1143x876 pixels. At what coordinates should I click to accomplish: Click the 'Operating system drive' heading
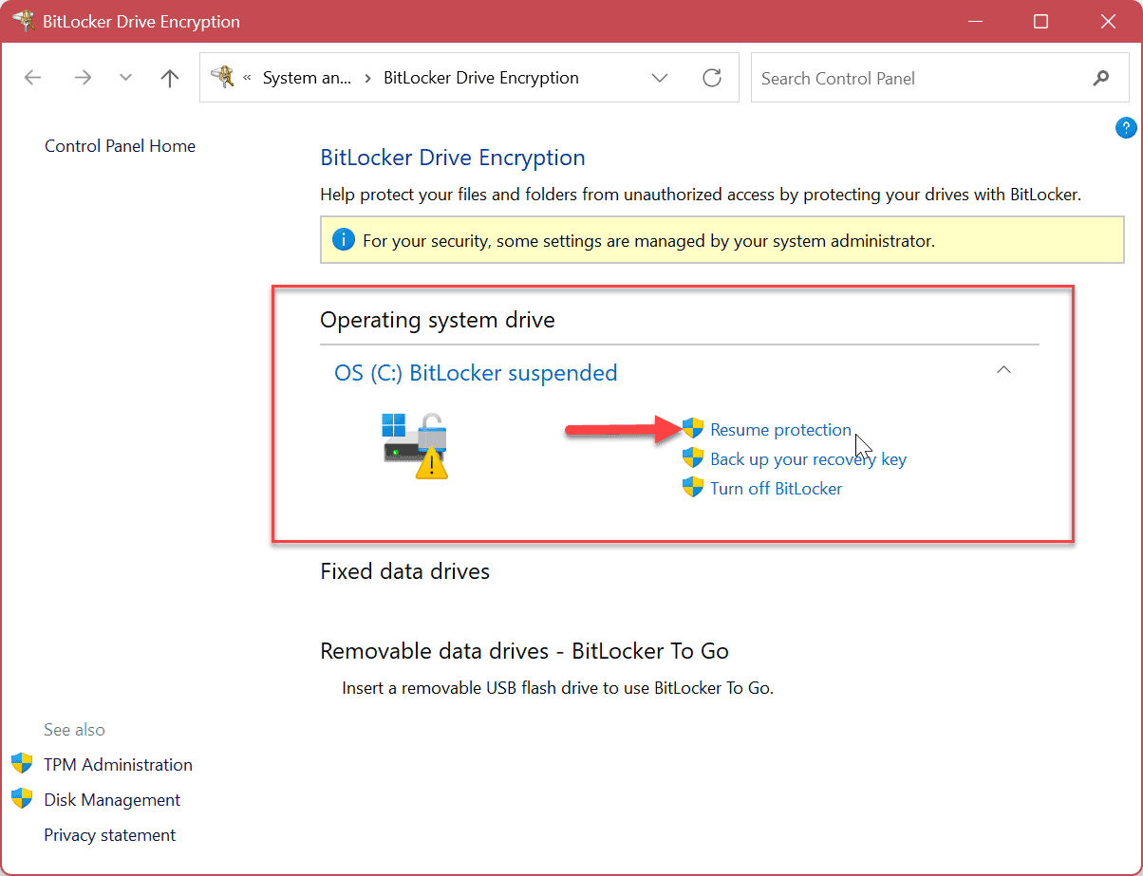(438, 321)
